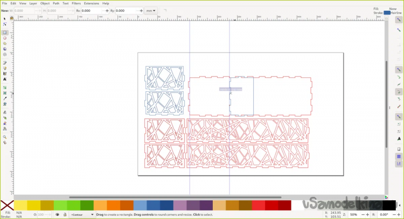
Task: Click the no-color X swatch
Action: pos(6,205)
